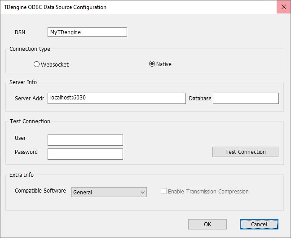Close the ODBC configuration dialog
Screen dimensions: 291x238
tap(283, 7)
